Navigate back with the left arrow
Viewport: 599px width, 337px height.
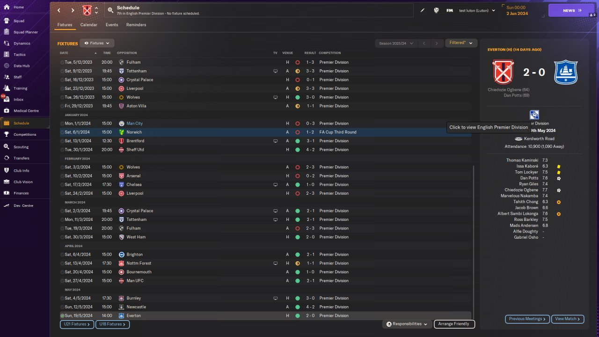59,10
